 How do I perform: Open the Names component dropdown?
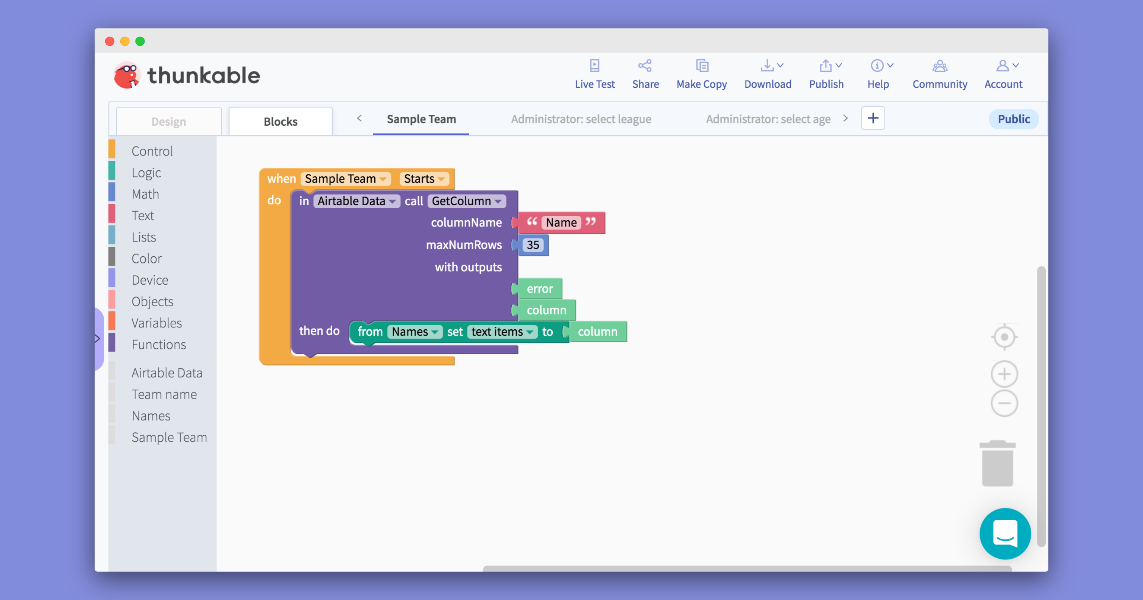pyautogui.click(x=415, y=332)
